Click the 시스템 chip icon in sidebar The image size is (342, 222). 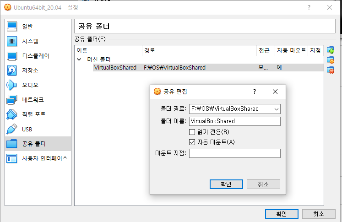(x=12, y=41)
